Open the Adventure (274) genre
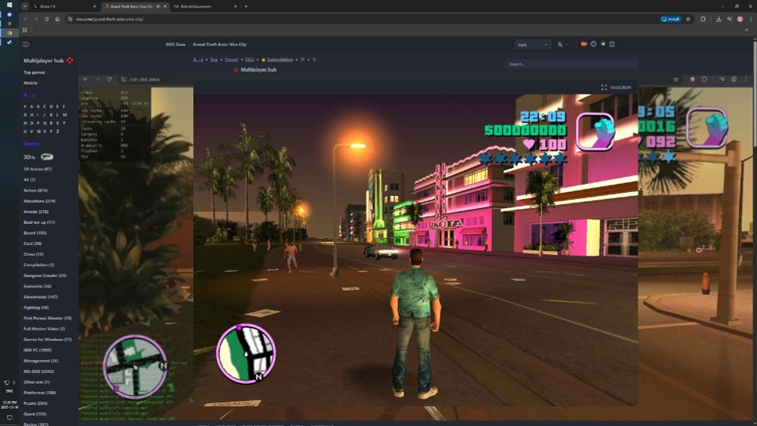Image resolution: width=757 pixels, height=426 pixels. click(39, 201)
